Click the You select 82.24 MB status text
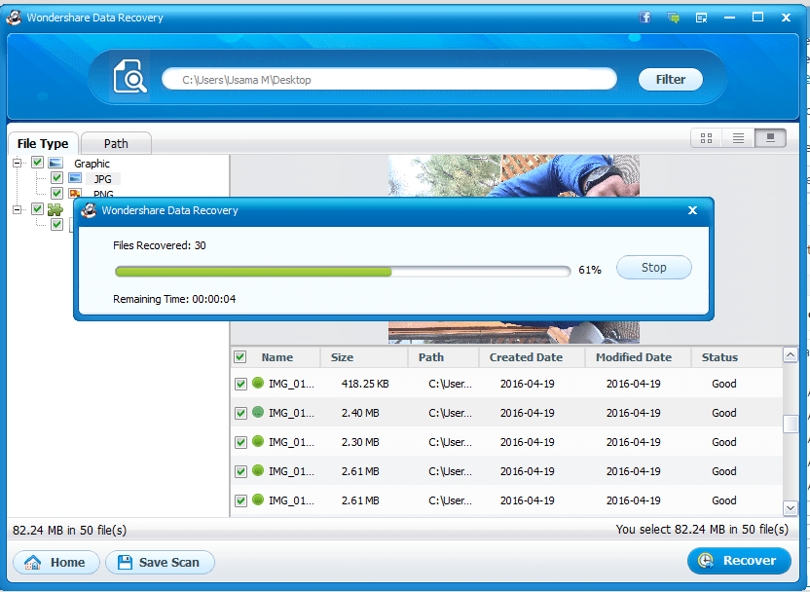The image size is (810, 592). pyautogui.click(x=702, y=530)
